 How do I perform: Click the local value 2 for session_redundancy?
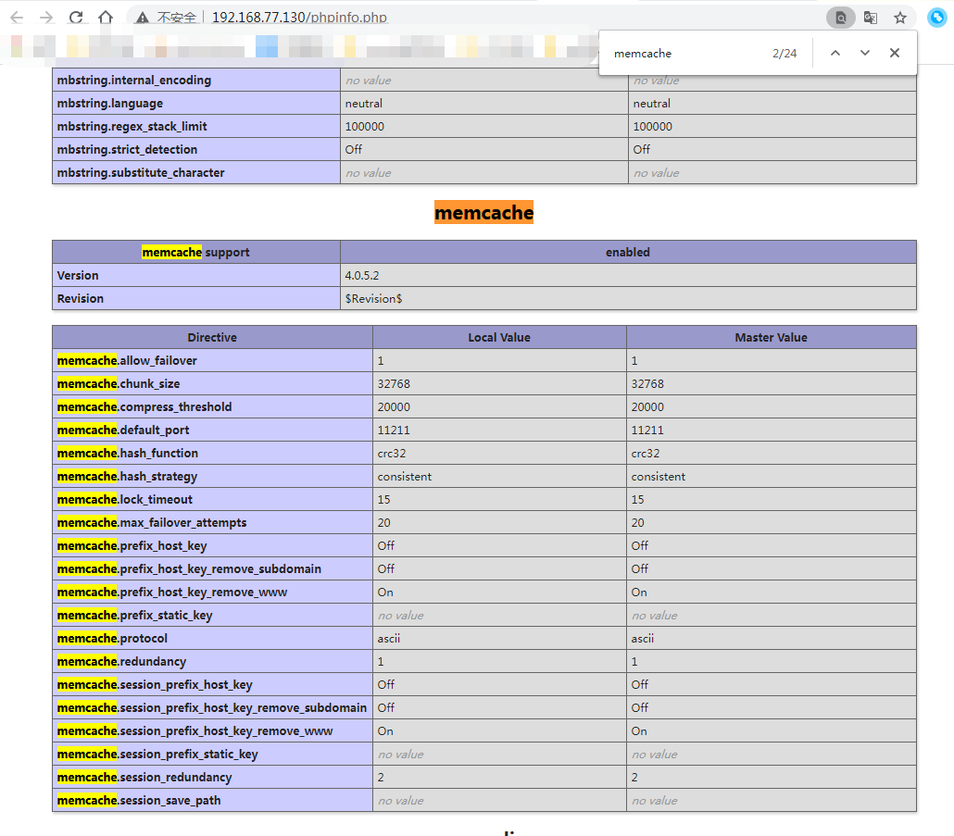click(381, 777)
